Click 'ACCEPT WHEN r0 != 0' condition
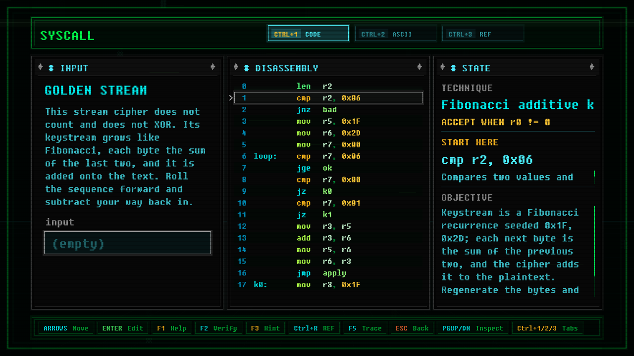The height and width of the screenshot is (356, 634). click(496, 122)
